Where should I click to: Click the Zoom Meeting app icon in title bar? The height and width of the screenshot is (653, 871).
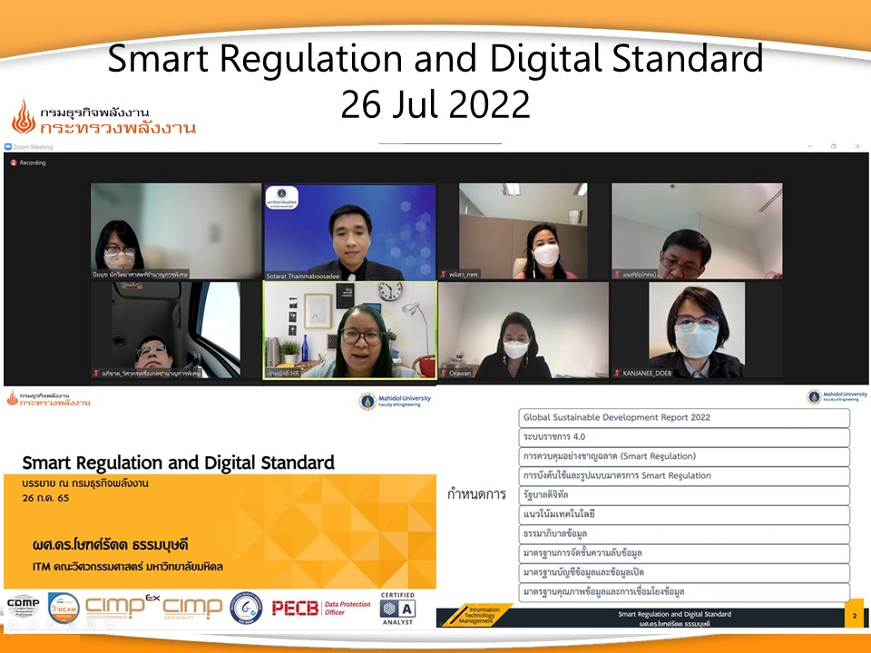click(x=8, y=146)
